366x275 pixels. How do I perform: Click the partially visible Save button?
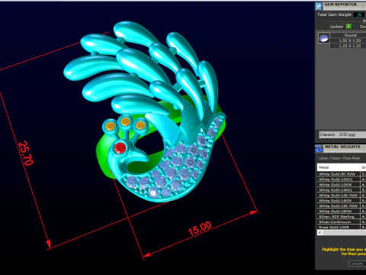pos(363,27)
